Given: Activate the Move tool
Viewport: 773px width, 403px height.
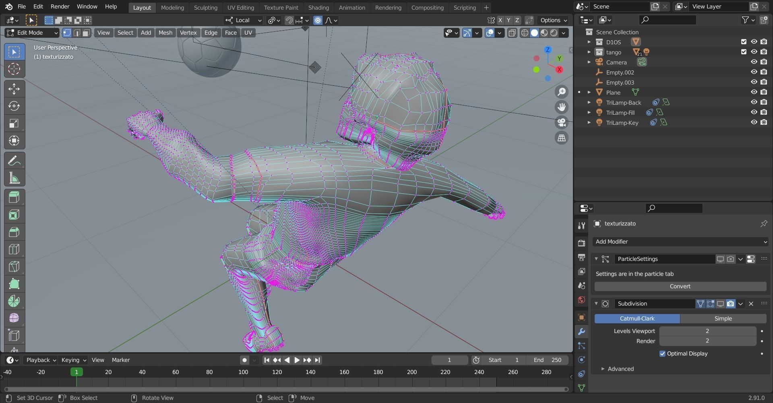Looking at the screenshot, I should coord(14,89).
